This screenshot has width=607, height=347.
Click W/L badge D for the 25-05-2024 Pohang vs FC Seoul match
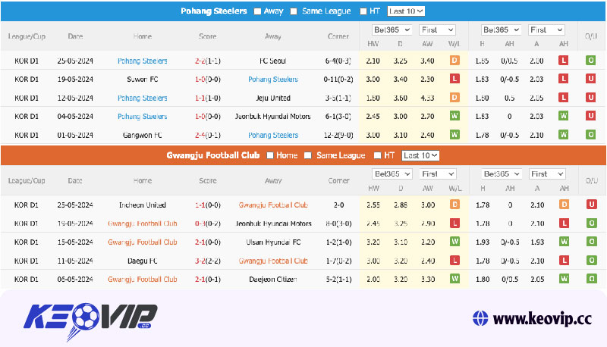coord(454,61)
